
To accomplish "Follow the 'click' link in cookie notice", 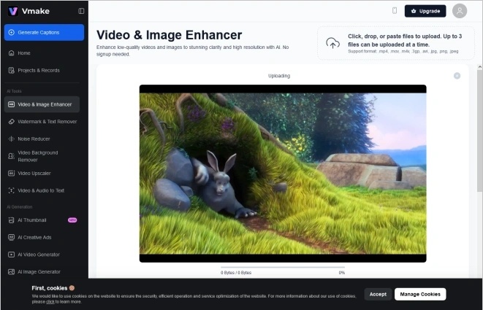I will click(50, 302).
